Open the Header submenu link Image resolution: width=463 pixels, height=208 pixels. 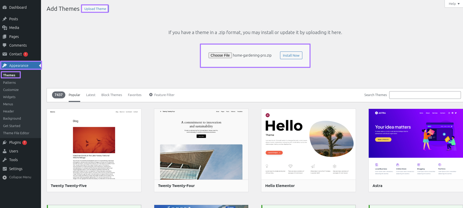8,111
